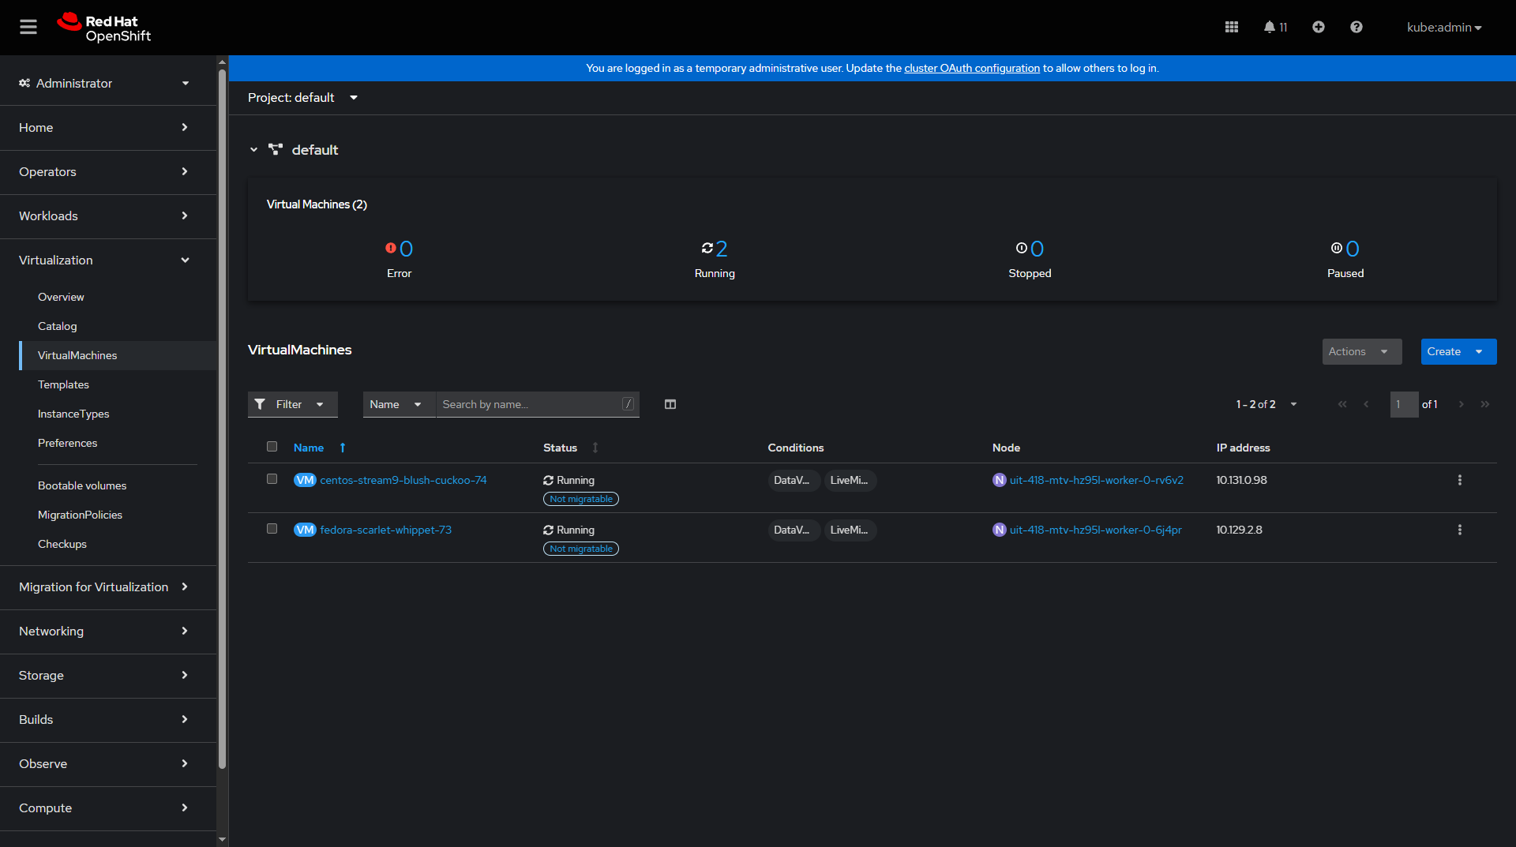This screenshot has height=847, width=1516.
Task: Open the Checkups page
Action: click(62, 544)
